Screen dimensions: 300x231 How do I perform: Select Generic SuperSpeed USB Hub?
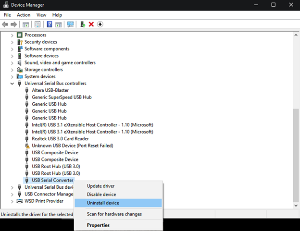tap(62, 97)
